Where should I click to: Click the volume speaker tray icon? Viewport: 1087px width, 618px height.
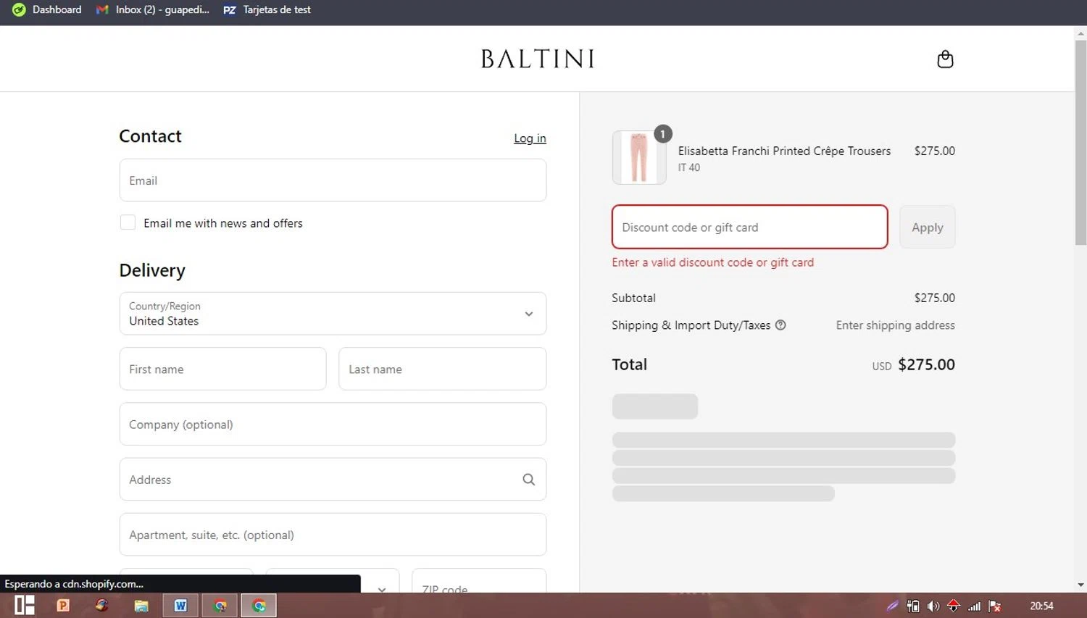(x=933, y=606)
